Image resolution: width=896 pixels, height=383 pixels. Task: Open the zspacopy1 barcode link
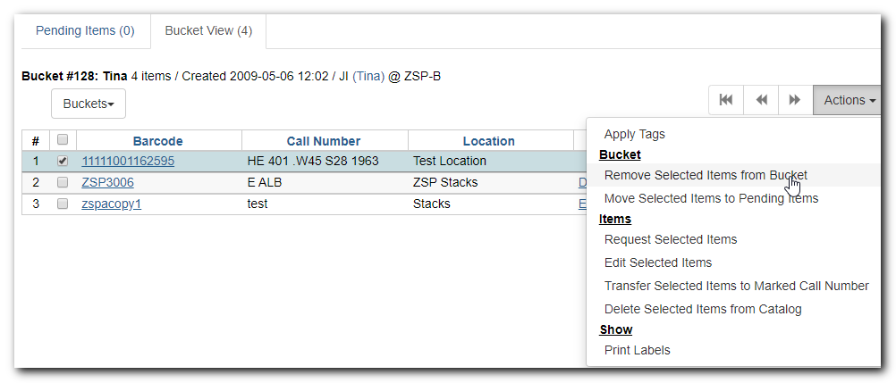pos(112,204)
